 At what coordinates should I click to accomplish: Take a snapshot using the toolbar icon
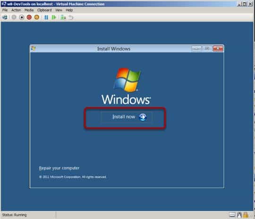point(63,17)
